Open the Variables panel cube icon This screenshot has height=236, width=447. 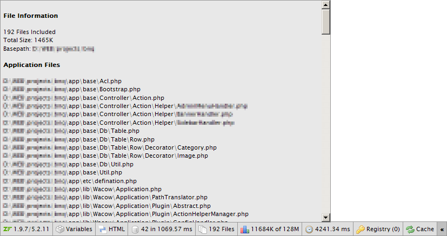coord(59,229)
